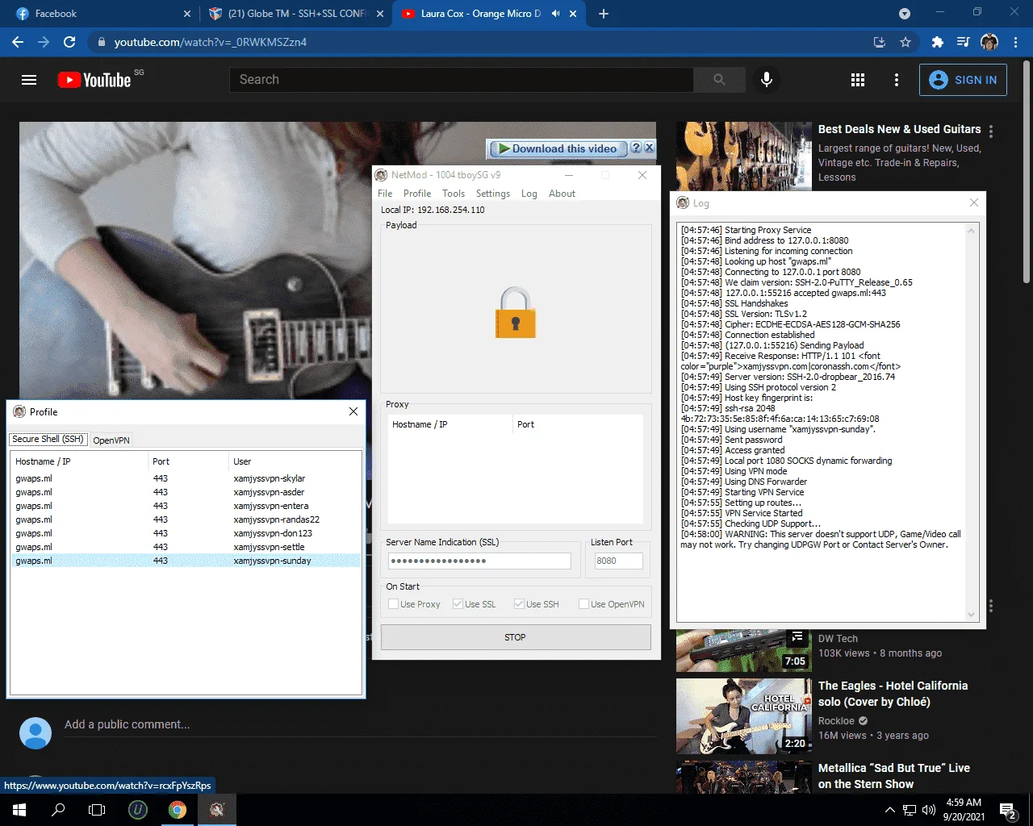Screen dimensions: 1033x826
Task: Click the STOP button in NetMod
Action: coord(516,637)
